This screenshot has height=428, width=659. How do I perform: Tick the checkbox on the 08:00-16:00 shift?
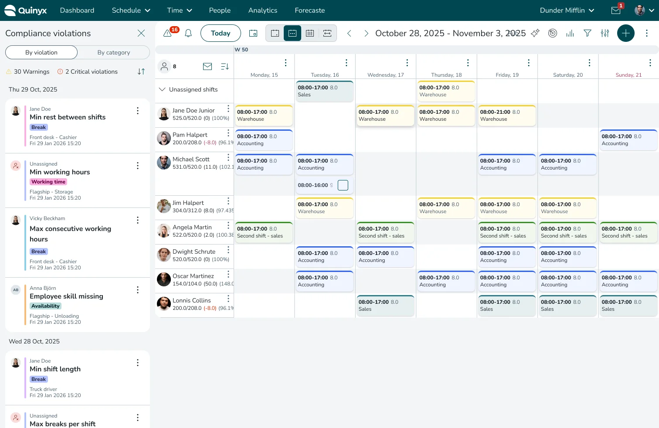(x=343, y=185)
